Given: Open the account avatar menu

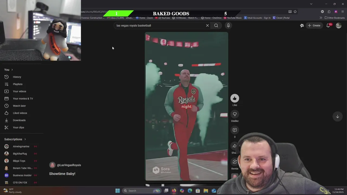Looking at the screenshot, I should [x=339, y=25].
